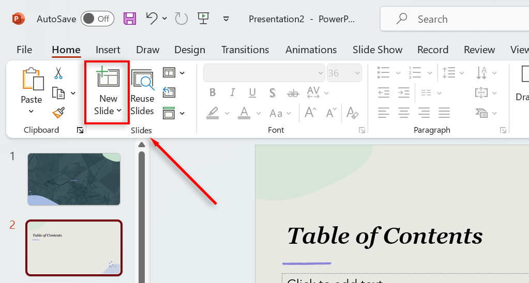529x283 pixels.
Task: Click the Save icon in title bar
Action: pyautogui.click(x=129, y=19)
